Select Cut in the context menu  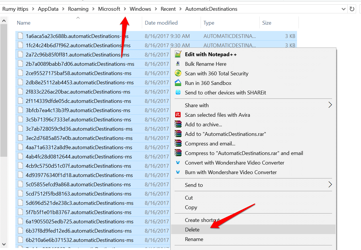253,198
